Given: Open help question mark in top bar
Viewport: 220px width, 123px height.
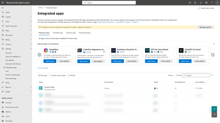Looking at the screenshot, I should [212, 3].
